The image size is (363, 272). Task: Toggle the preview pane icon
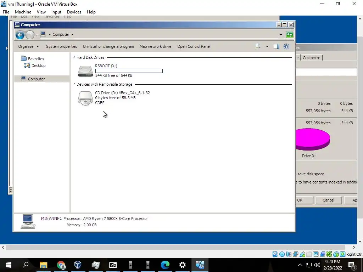(x=276, y=46)
